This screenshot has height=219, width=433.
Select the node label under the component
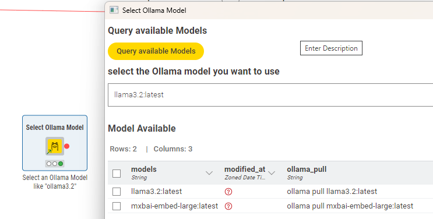(x=55, y=182)
